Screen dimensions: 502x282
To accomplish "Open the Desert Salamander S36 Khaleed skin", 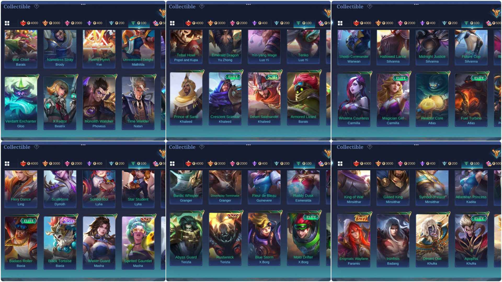I will coord(264,98).
